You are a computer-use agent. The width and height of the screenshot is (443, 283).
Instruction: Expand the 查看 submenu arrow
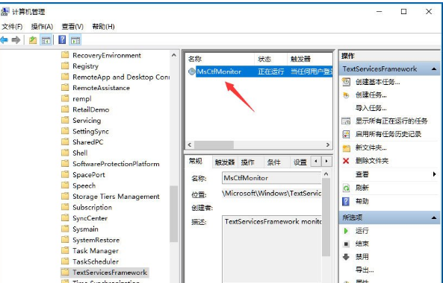point(435,174)
